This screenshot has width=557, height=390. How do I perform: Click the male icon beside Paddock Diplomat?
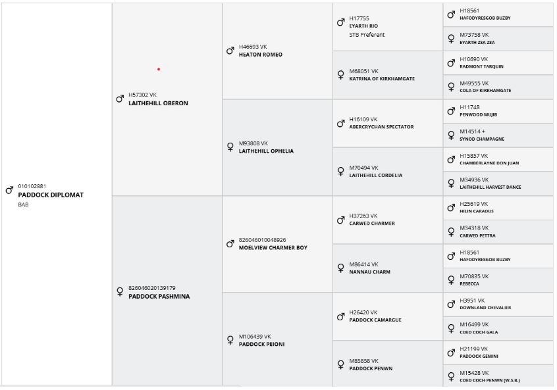pos(9,191)
